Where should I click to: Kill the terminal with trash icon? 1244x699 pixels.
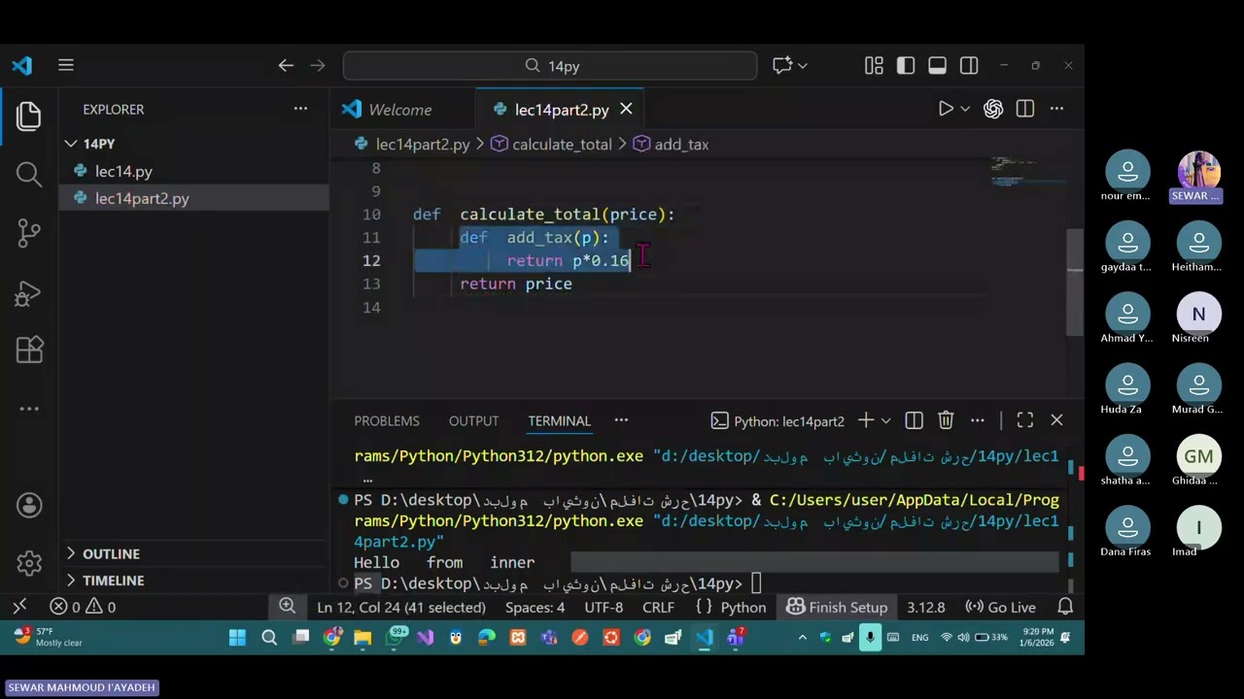946,420
